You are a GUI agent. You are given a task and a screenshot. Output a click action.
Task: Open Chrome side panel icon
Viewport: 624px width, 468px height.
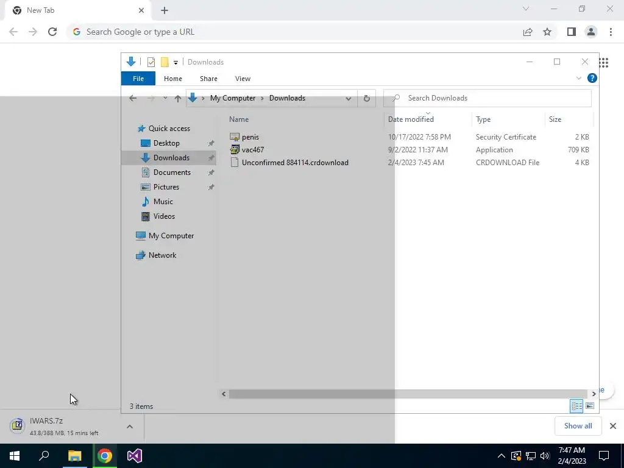point(572,32)
